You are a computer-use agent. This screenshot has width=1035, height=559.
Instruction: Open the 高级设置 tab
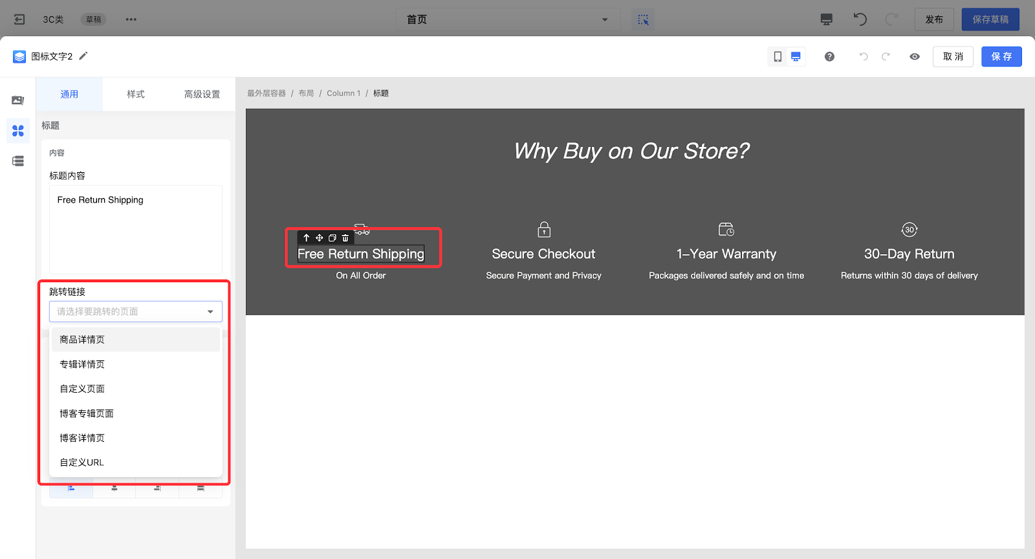tap(202, 94)
